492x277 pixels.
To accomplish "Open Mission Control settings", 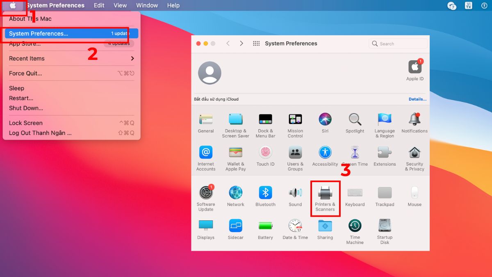I will [x=295, y=125].
